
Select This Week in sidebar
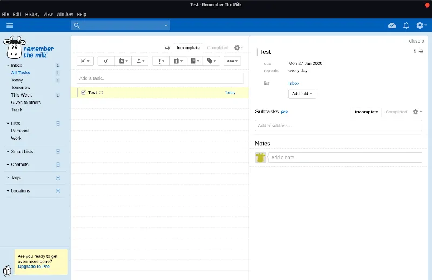[22, 95]
